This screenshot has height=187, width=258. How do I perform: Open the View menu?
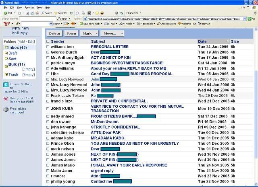pyautogui.click(x=19, y=8)
